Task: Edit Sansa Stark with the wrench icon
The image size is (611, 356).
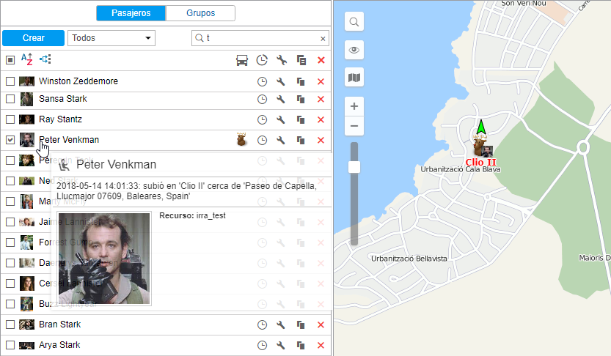Action: click(x=280, y=99)
